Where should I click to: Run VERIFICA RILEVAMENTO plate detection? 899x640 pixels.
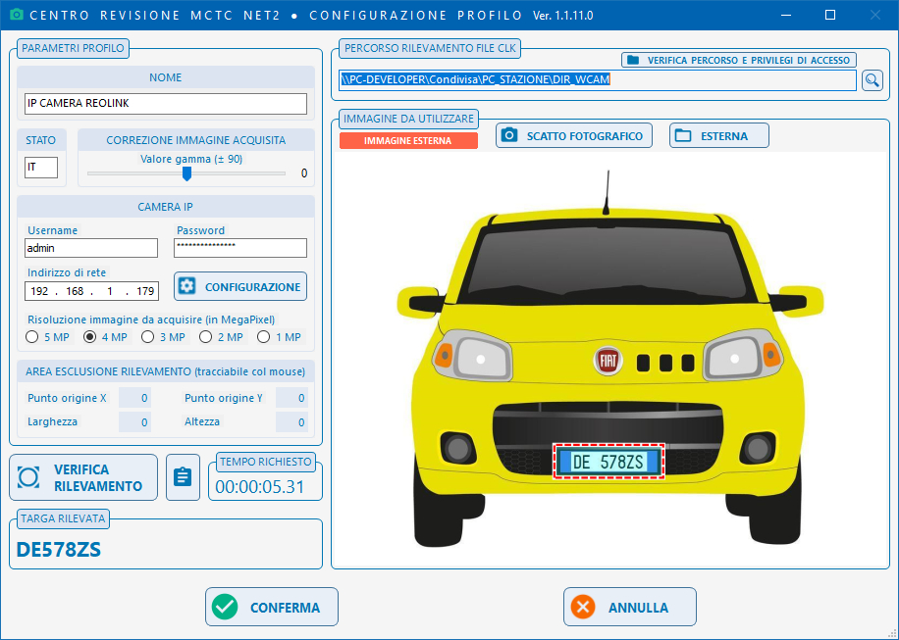coord(83,477)
